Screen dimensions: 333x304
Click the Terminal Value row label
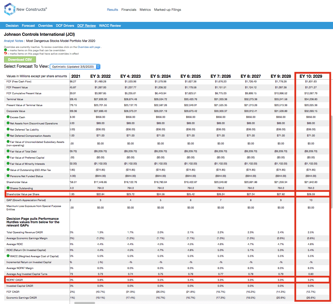(15, 99)
